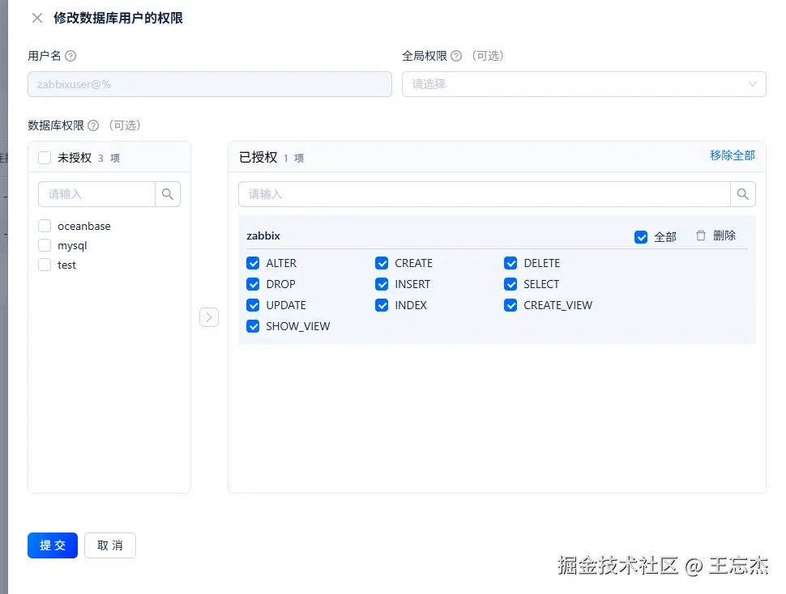This screenshot has height=594, width=786.
Task: Open the 全局权限 dropdown selector
Action: click(x=584, y=84)
